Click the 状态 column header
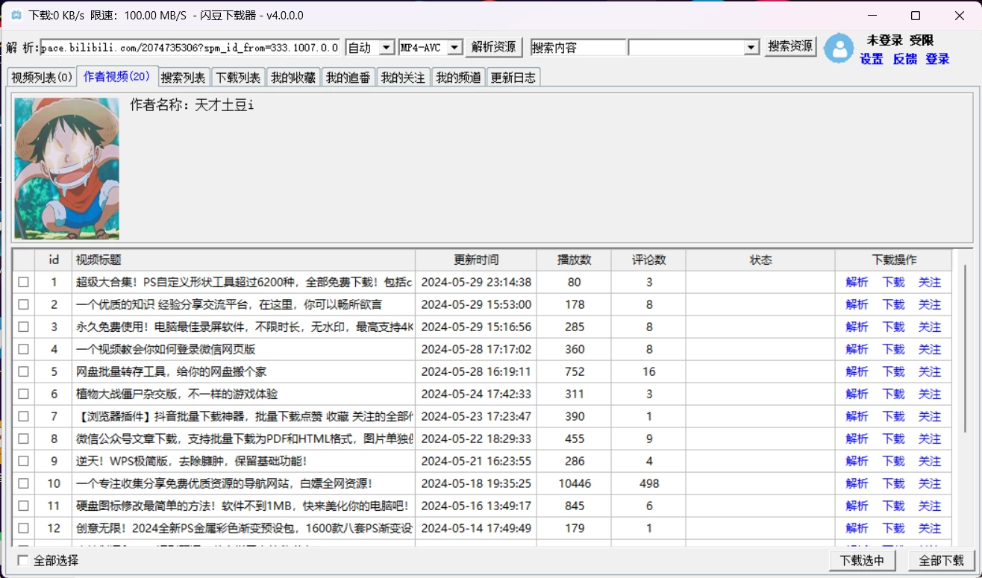Viewport: 982px width, 578px height. [x=760, y=260]
